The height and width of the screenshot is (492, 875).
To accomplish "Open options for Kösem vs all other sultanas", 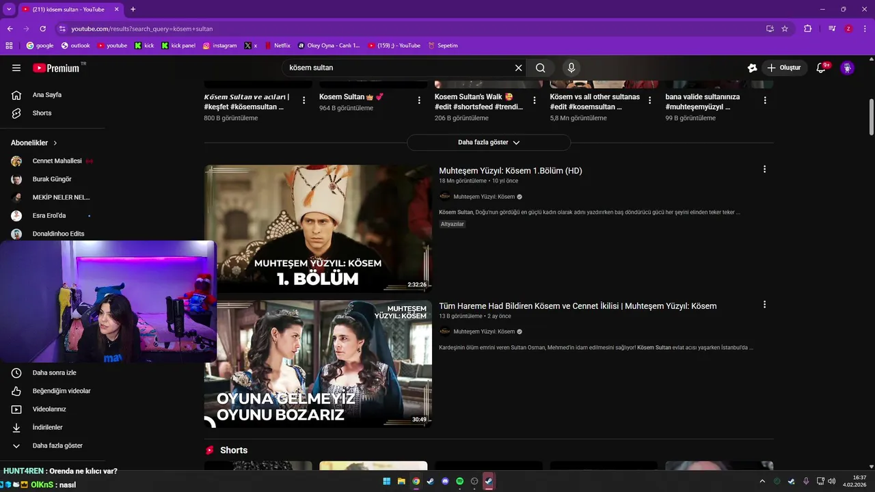I will coord(649,100).
